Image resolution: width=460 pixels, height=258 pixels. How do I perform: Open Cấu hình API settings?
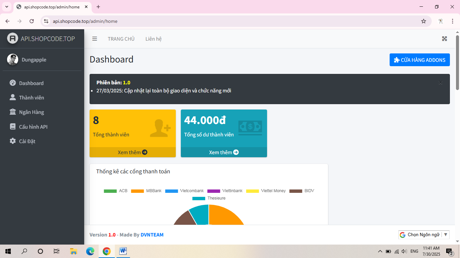tap(42, 127)
